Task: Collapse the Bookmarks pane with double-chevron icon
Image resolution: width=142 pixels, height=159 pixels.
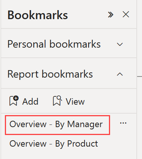Action: coord(111,15)
